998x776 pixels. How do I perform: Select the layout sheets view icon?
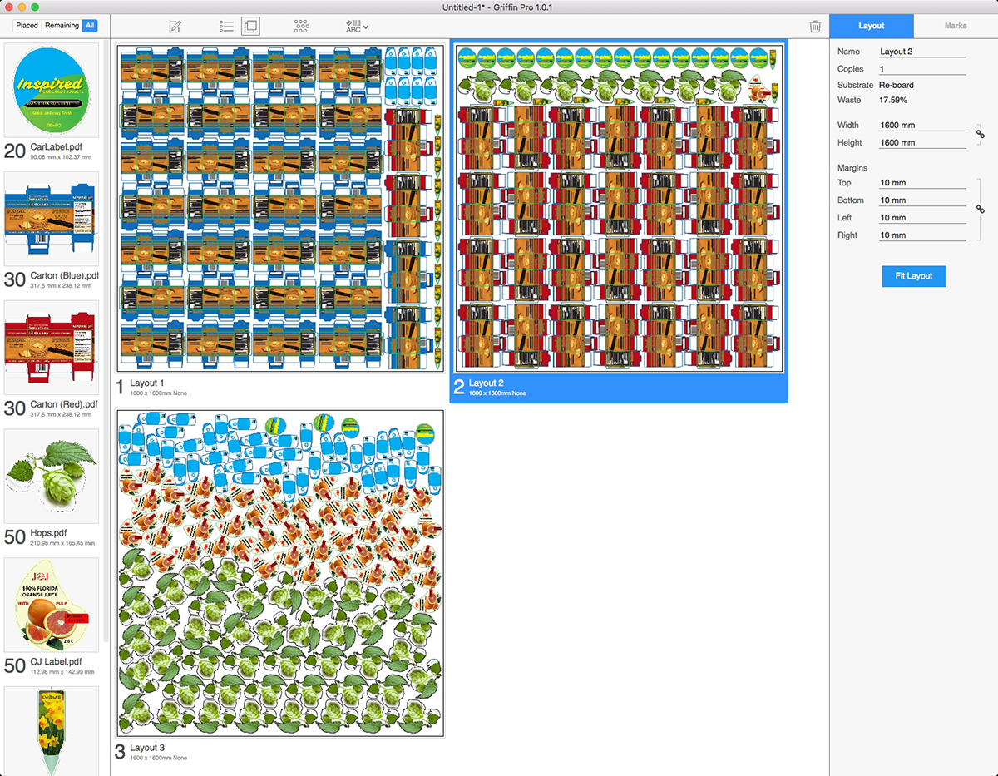point(250,27)
